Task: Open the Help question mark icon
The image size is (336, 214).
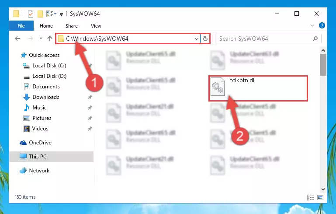Action: [322, 25]
